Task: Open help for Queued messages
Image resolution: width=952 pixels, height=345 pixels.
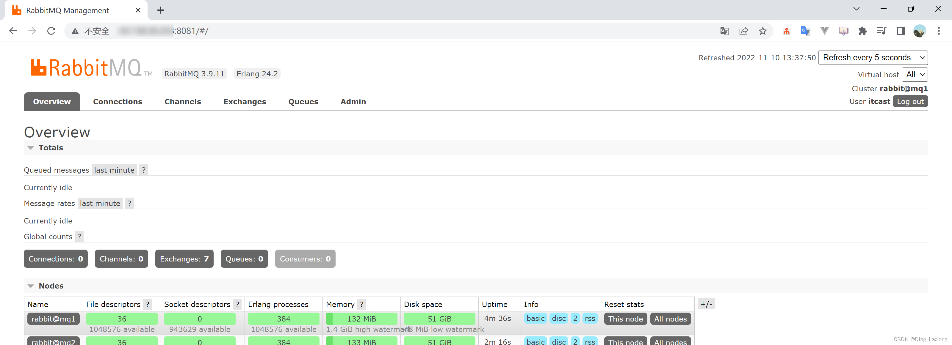Action: point(144,170)
